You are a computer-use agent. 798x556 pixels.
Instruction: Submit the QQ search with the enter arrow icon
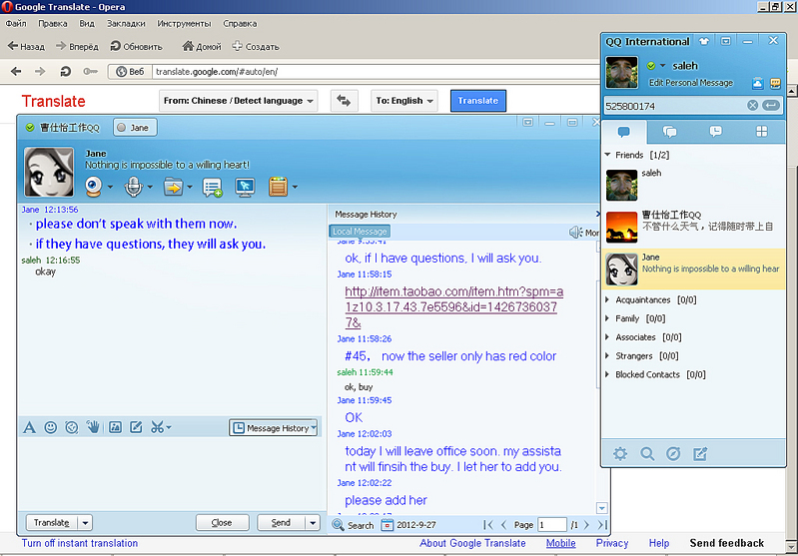click(771, 105)
